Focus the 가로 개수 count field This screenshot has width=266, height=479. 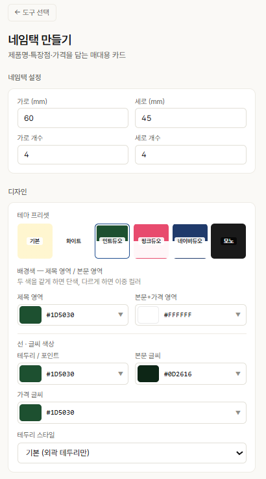[73, 155]
